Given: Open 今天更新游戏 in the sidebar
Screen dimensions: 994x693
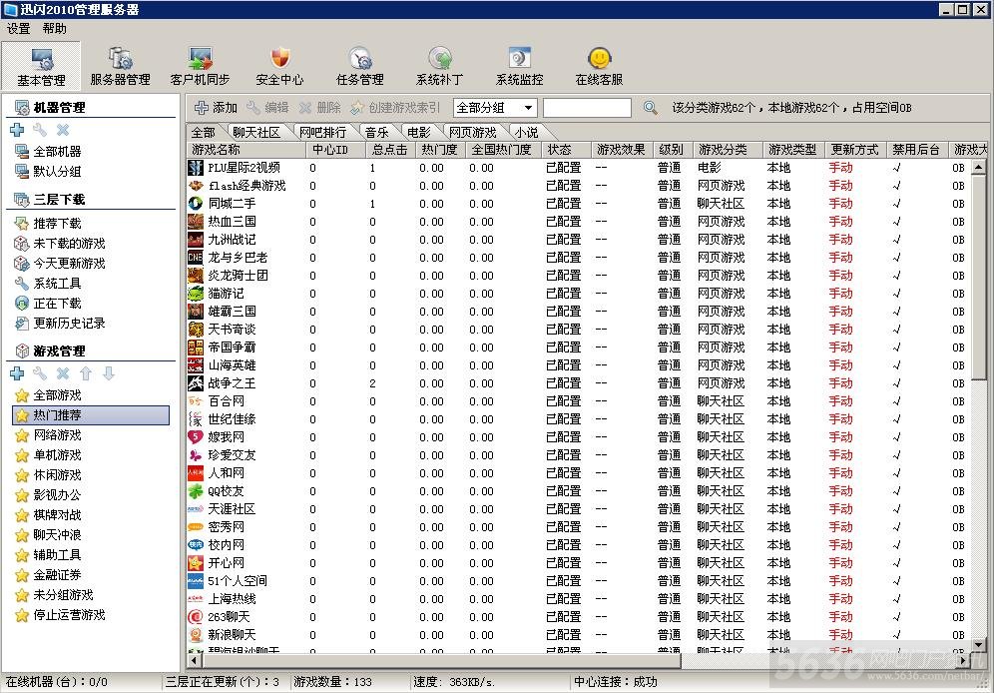Looking at the screenshot, I should 60,264.
